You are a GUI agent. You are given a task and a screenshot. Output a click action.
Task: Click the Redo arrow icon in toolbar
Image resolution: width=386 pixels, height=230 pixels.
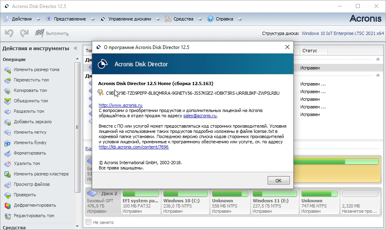click(x=24, y=33)
